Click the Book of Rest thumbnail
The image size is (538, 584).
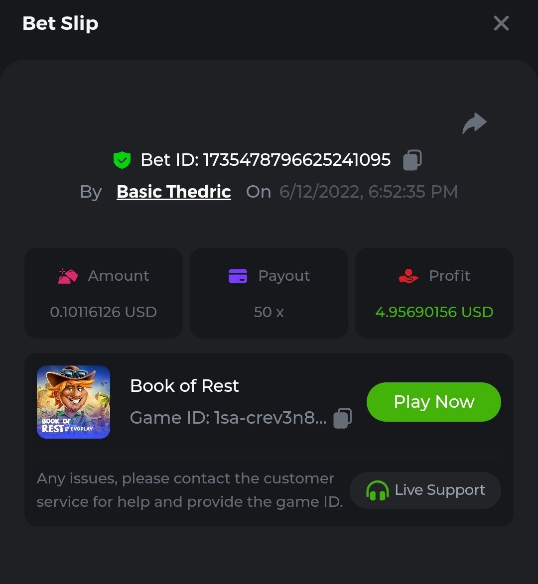click(73, 402)
